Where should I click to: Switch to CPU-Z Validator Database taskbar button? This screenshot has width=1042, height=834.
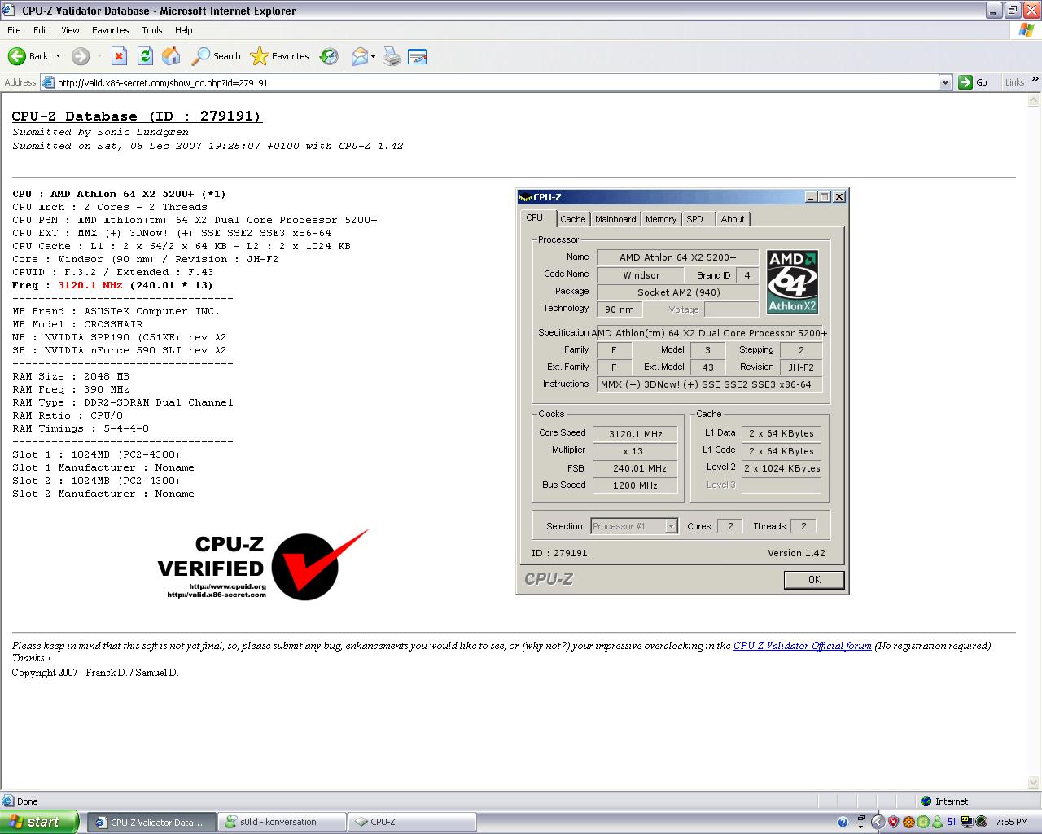(151, 822)
